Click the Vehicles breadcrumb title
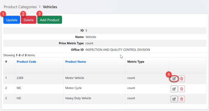The image size is (209, 111). point(50,6)
